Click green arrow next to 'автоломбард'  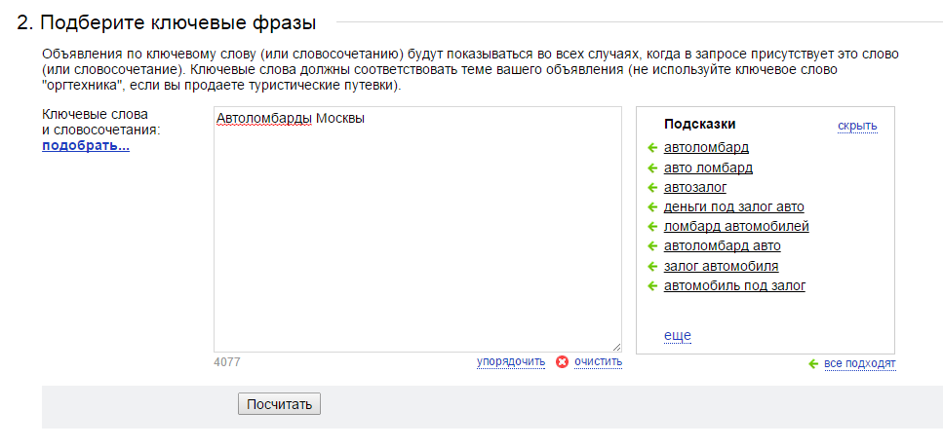(652, 148)
